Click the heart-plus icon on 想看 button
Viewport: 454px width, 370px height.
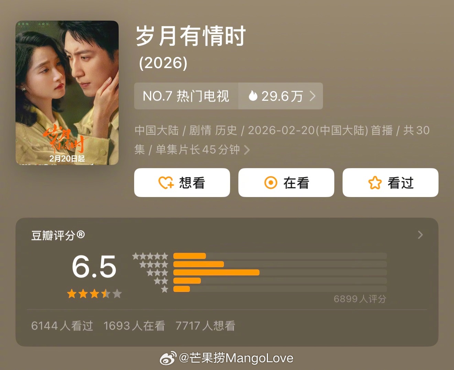pyautogui.click(x=166, y=183)
